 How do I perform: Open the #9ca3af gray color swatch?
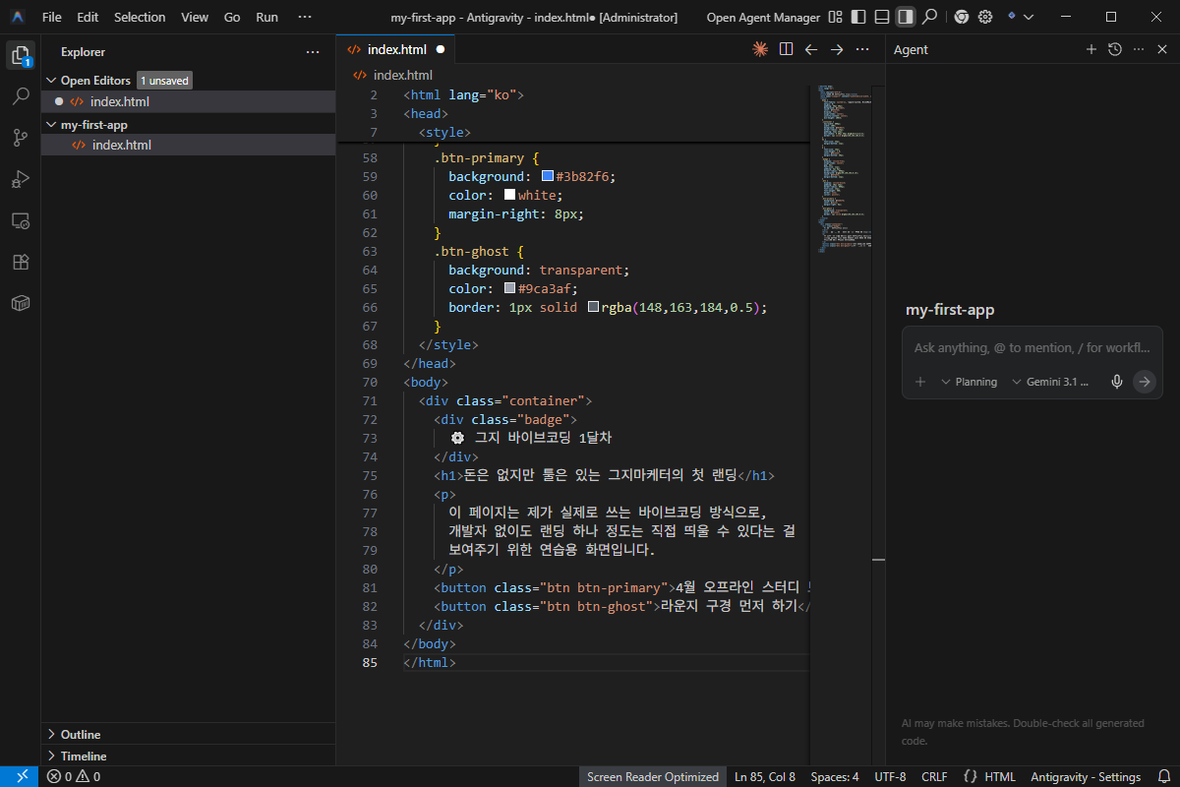pos(510,288)
